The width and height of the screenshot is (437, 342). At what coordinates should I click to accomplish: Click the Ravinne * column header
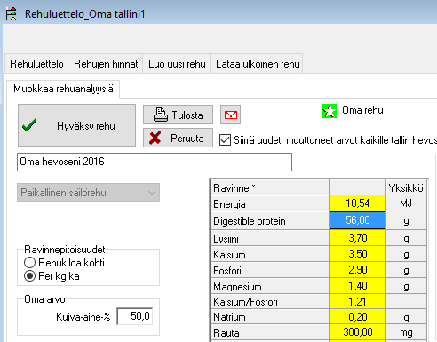269,187
